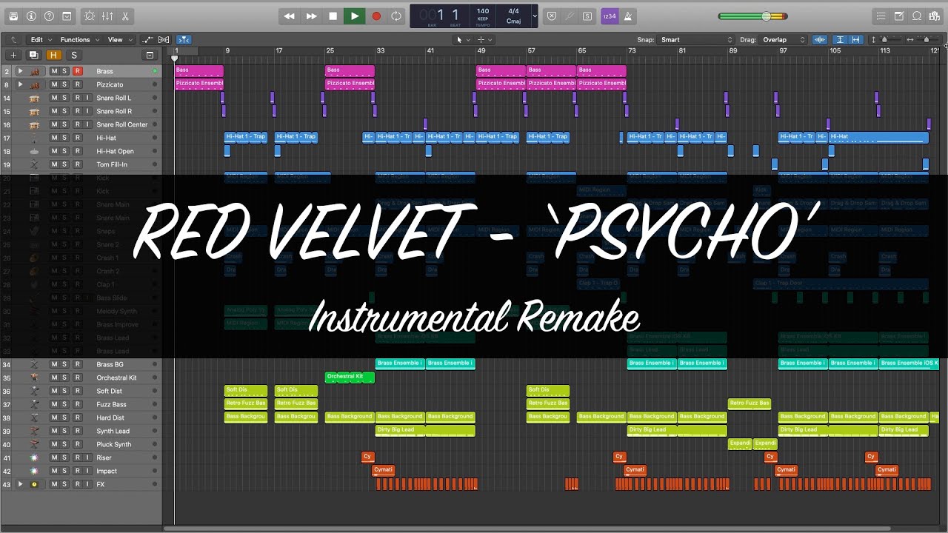
Task: Expand the FX track stack
Action: [x=21, y=484]
